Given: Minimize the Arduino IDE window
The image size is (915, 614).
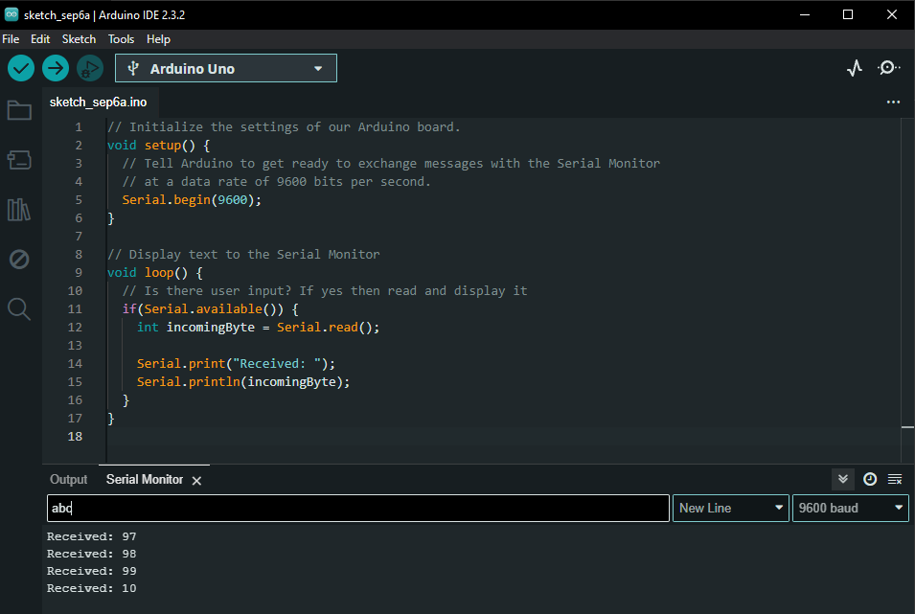Looking at the screenshot, I should 805,14.
